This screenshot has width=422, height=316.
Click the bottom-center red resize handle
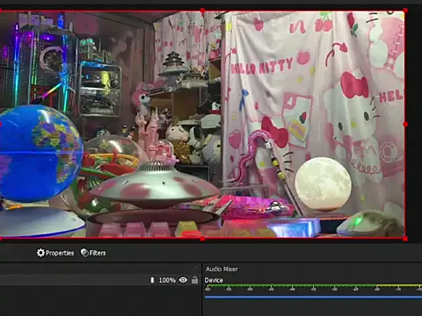pos(202,239)
